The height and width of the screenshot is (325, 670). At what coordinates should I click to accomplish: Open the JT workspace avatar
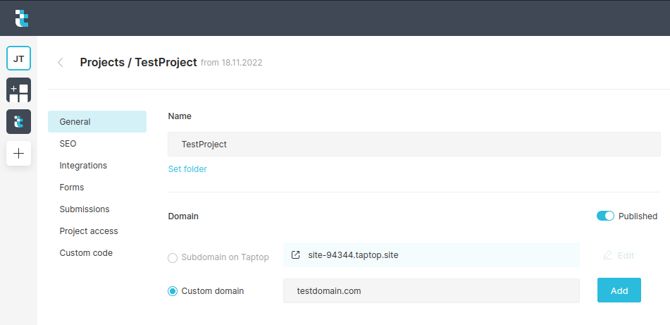[18, 58]
